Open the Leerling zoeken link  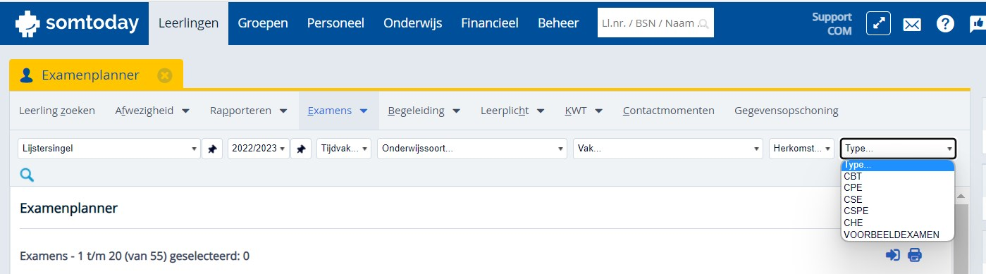(x=57, y=111)
